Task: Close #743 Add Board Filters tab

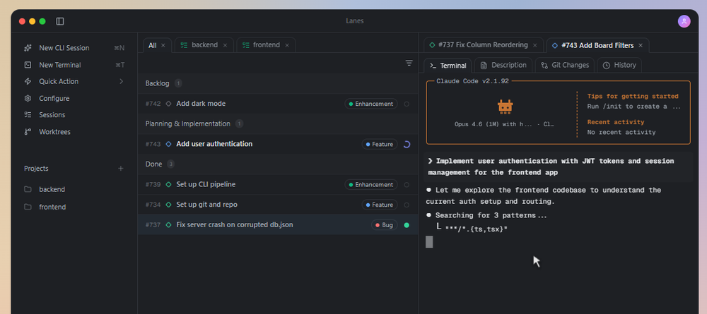Action: [641, 45]
